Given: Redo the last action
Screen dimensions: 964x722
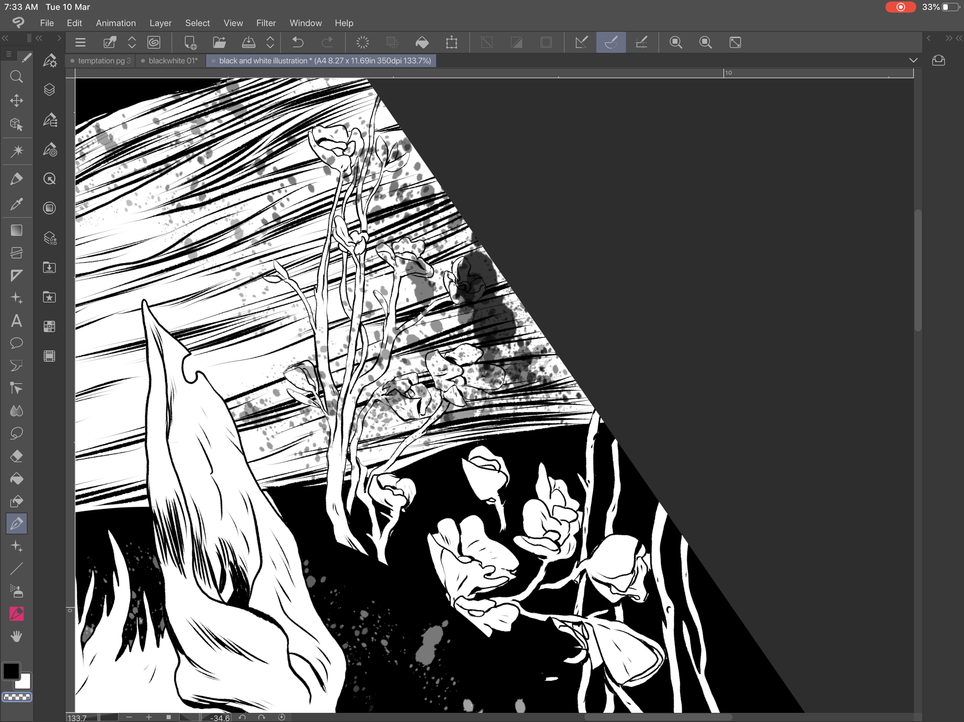Looking at the screenshot, I should click(x=328, y=42).
